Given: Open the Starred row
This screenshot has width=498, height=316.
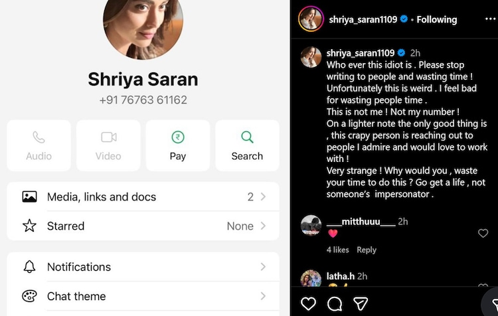Looking at the screenshot, I should tap(143, 226).
